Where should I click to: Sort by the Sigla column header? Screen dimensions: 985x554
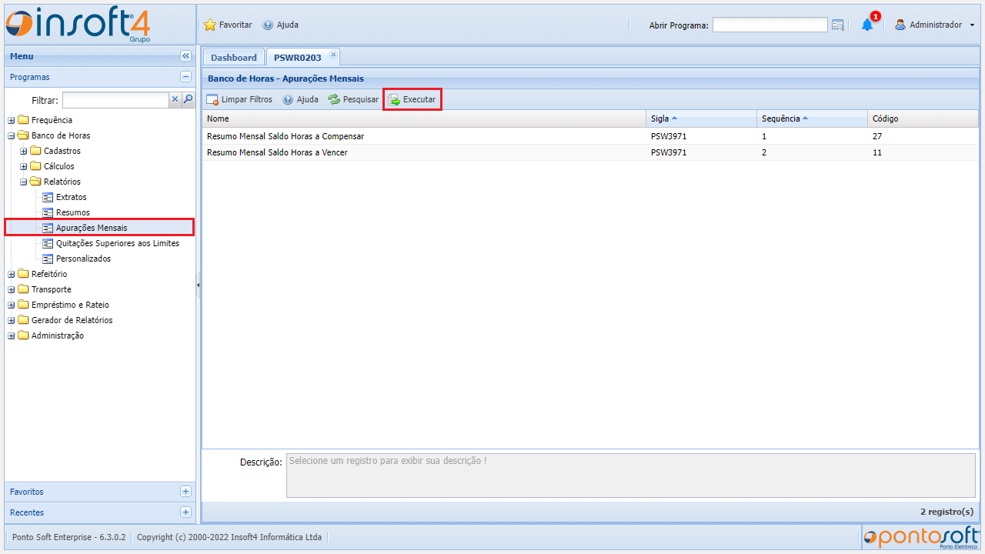point(659,118)
